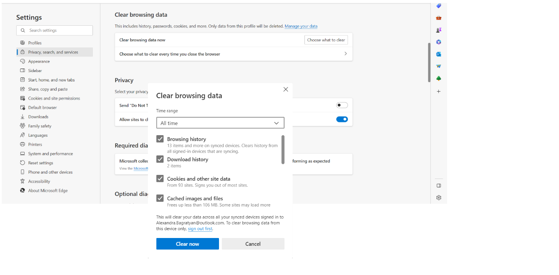Click the Clear now button
559x275 pixels.
(187, 243)
